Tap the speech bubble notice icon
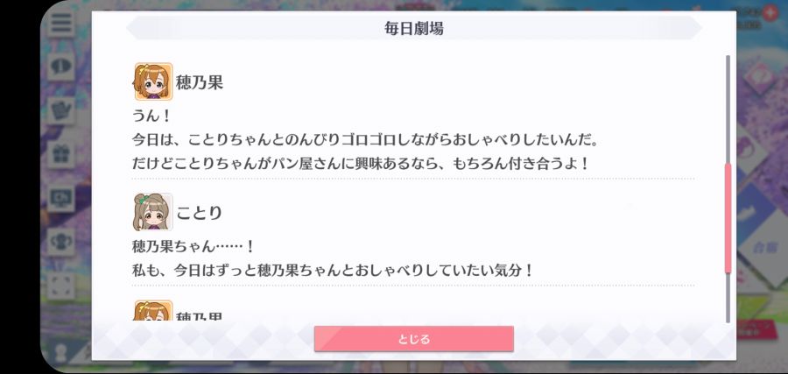 click(61, 67)
